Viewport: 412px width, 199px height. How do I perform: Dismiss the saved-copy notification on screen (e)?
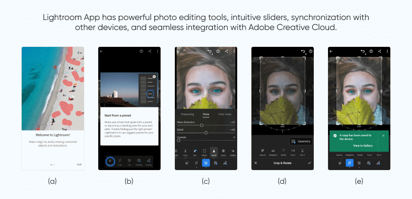[x=383, y=136]
